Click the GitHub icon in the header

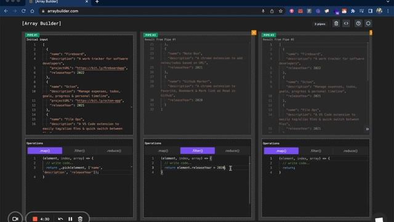pyautogui.click(x=368, y=23)
